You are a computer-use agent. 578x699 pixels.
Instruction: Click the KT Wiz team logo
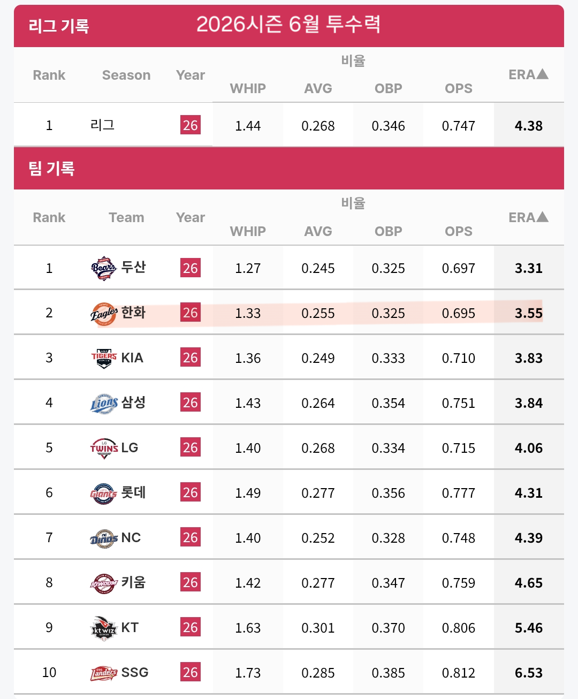[104, 628]
